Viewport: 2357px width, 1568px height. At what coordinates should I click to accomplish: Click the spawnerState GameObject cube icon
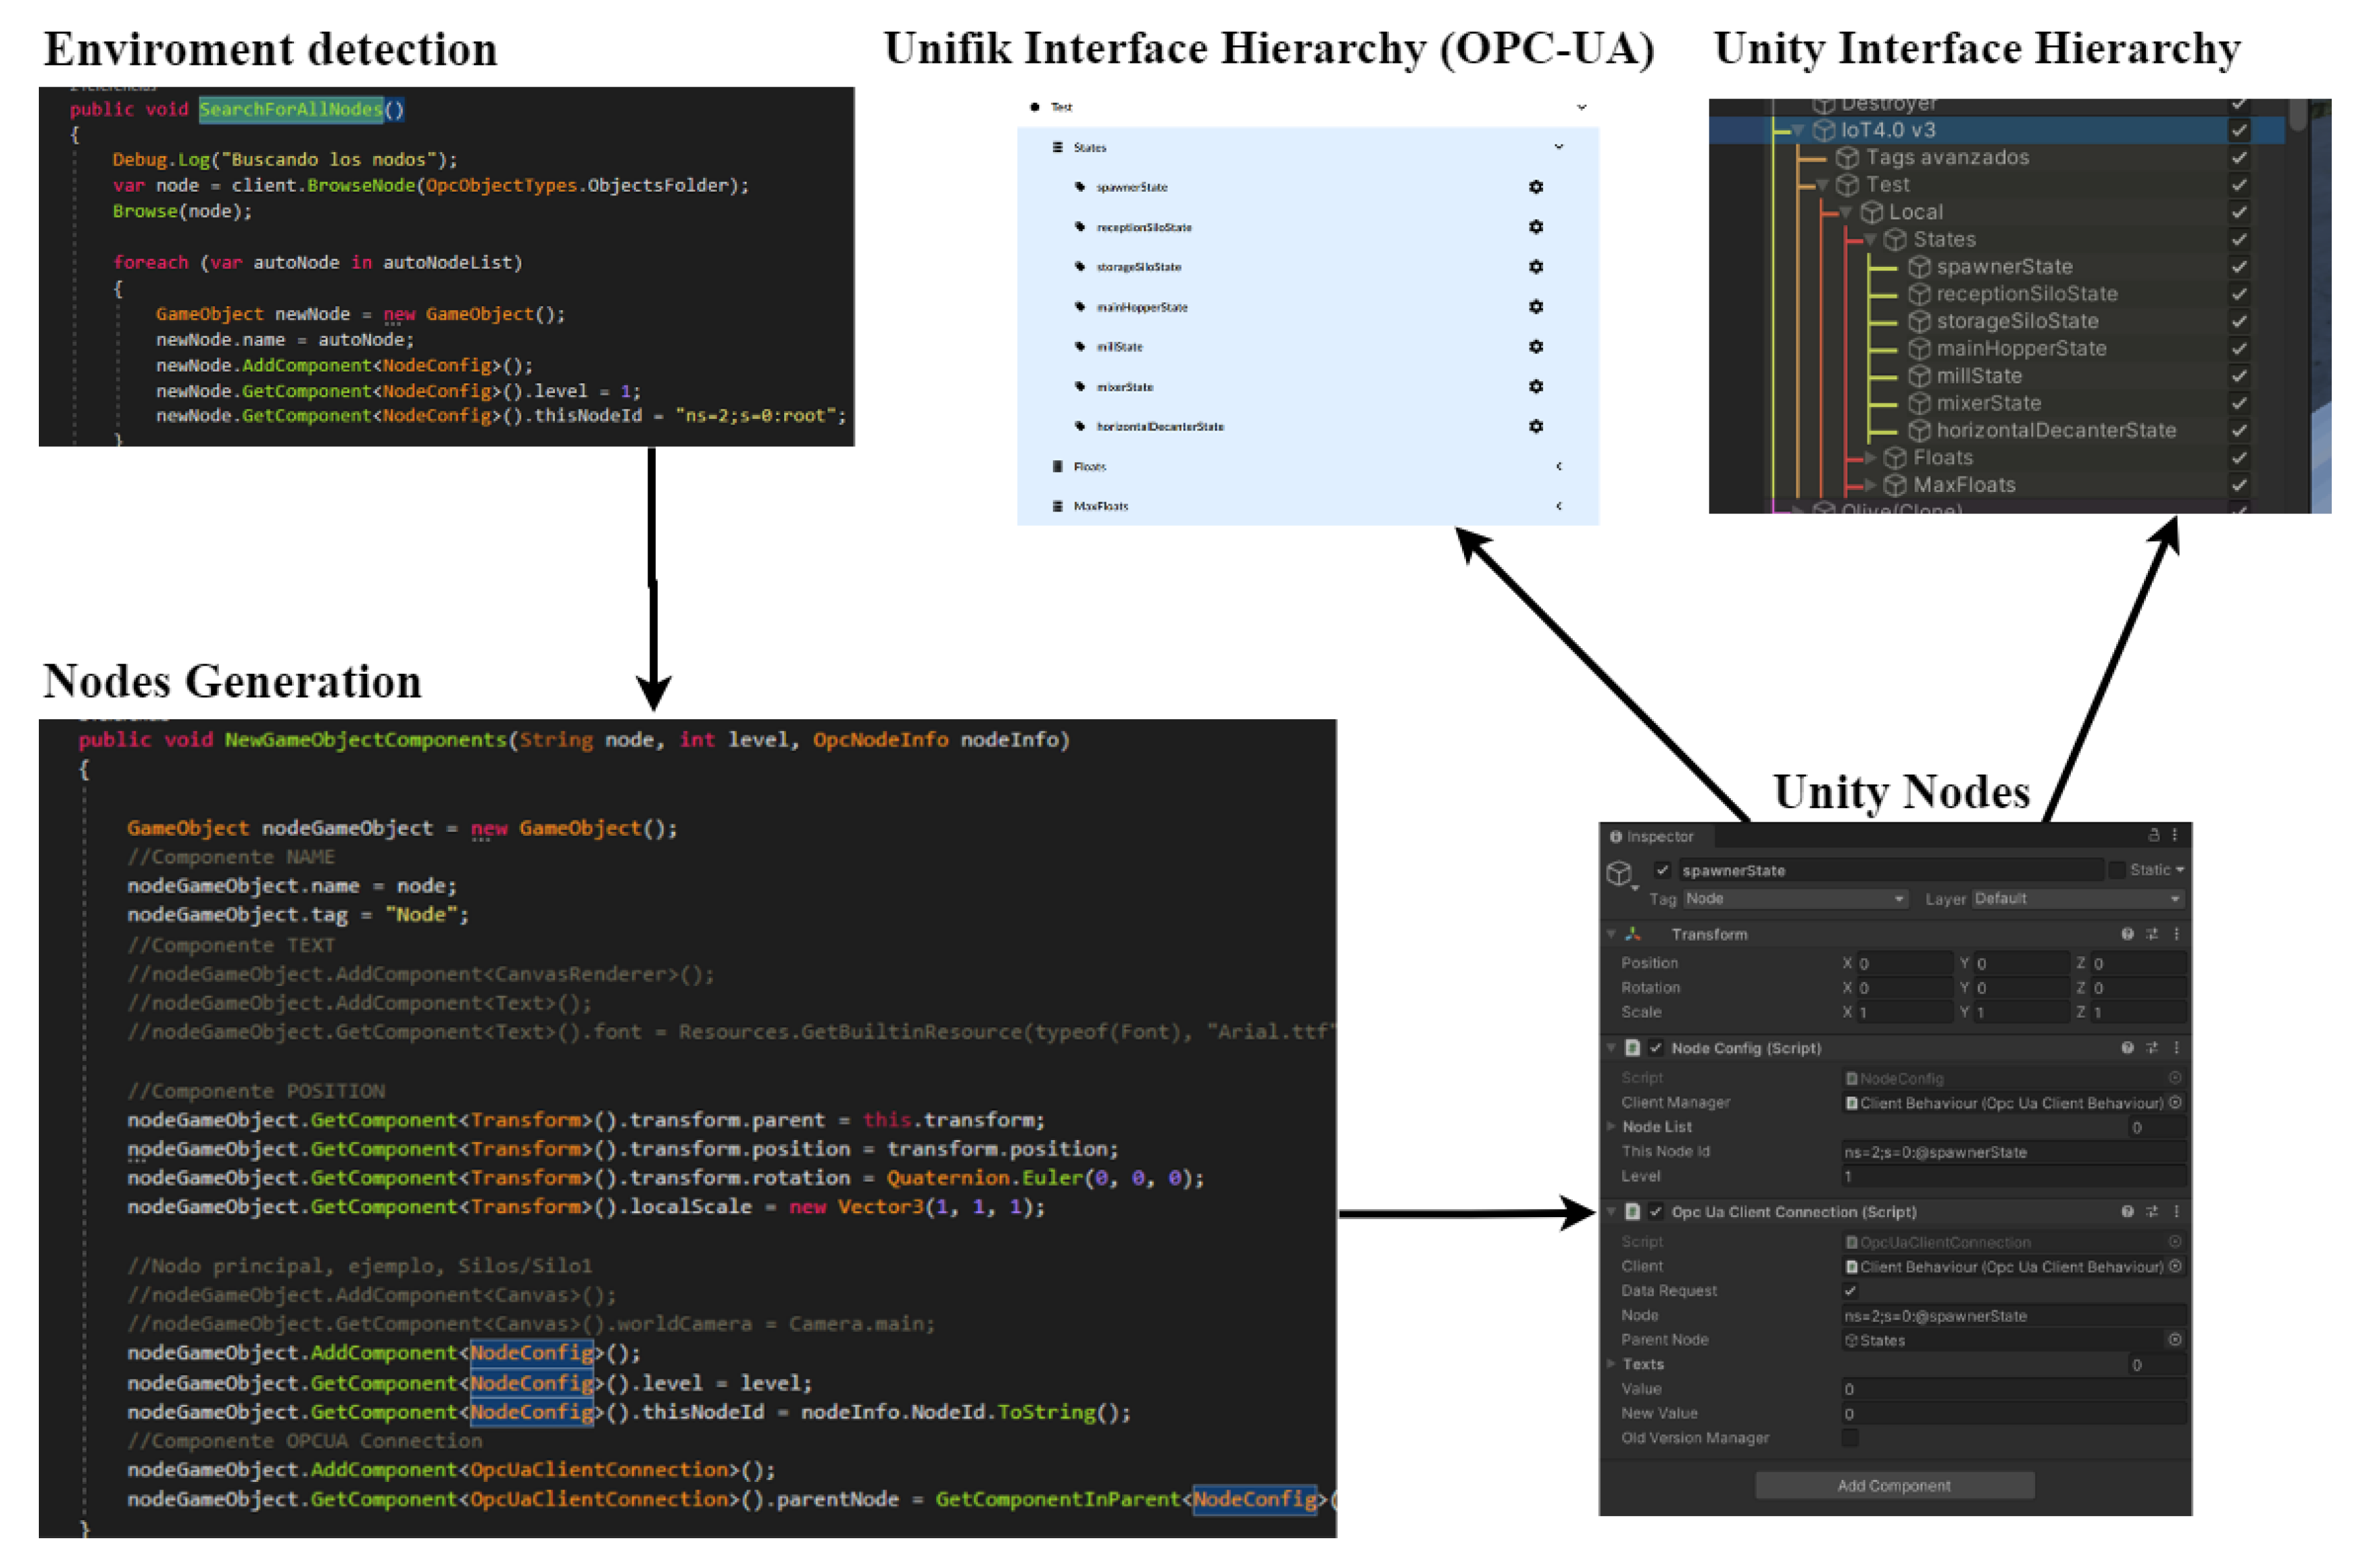(1619, 873)
